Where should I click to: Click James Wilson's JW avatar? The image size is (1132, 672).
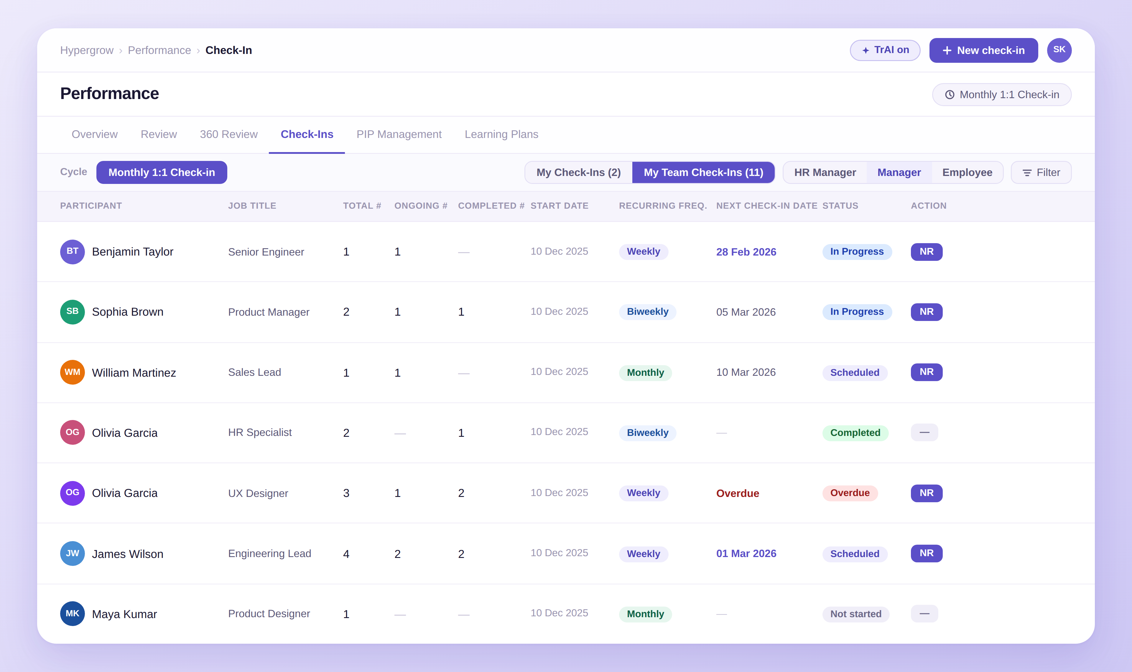(x=73, y=553)
